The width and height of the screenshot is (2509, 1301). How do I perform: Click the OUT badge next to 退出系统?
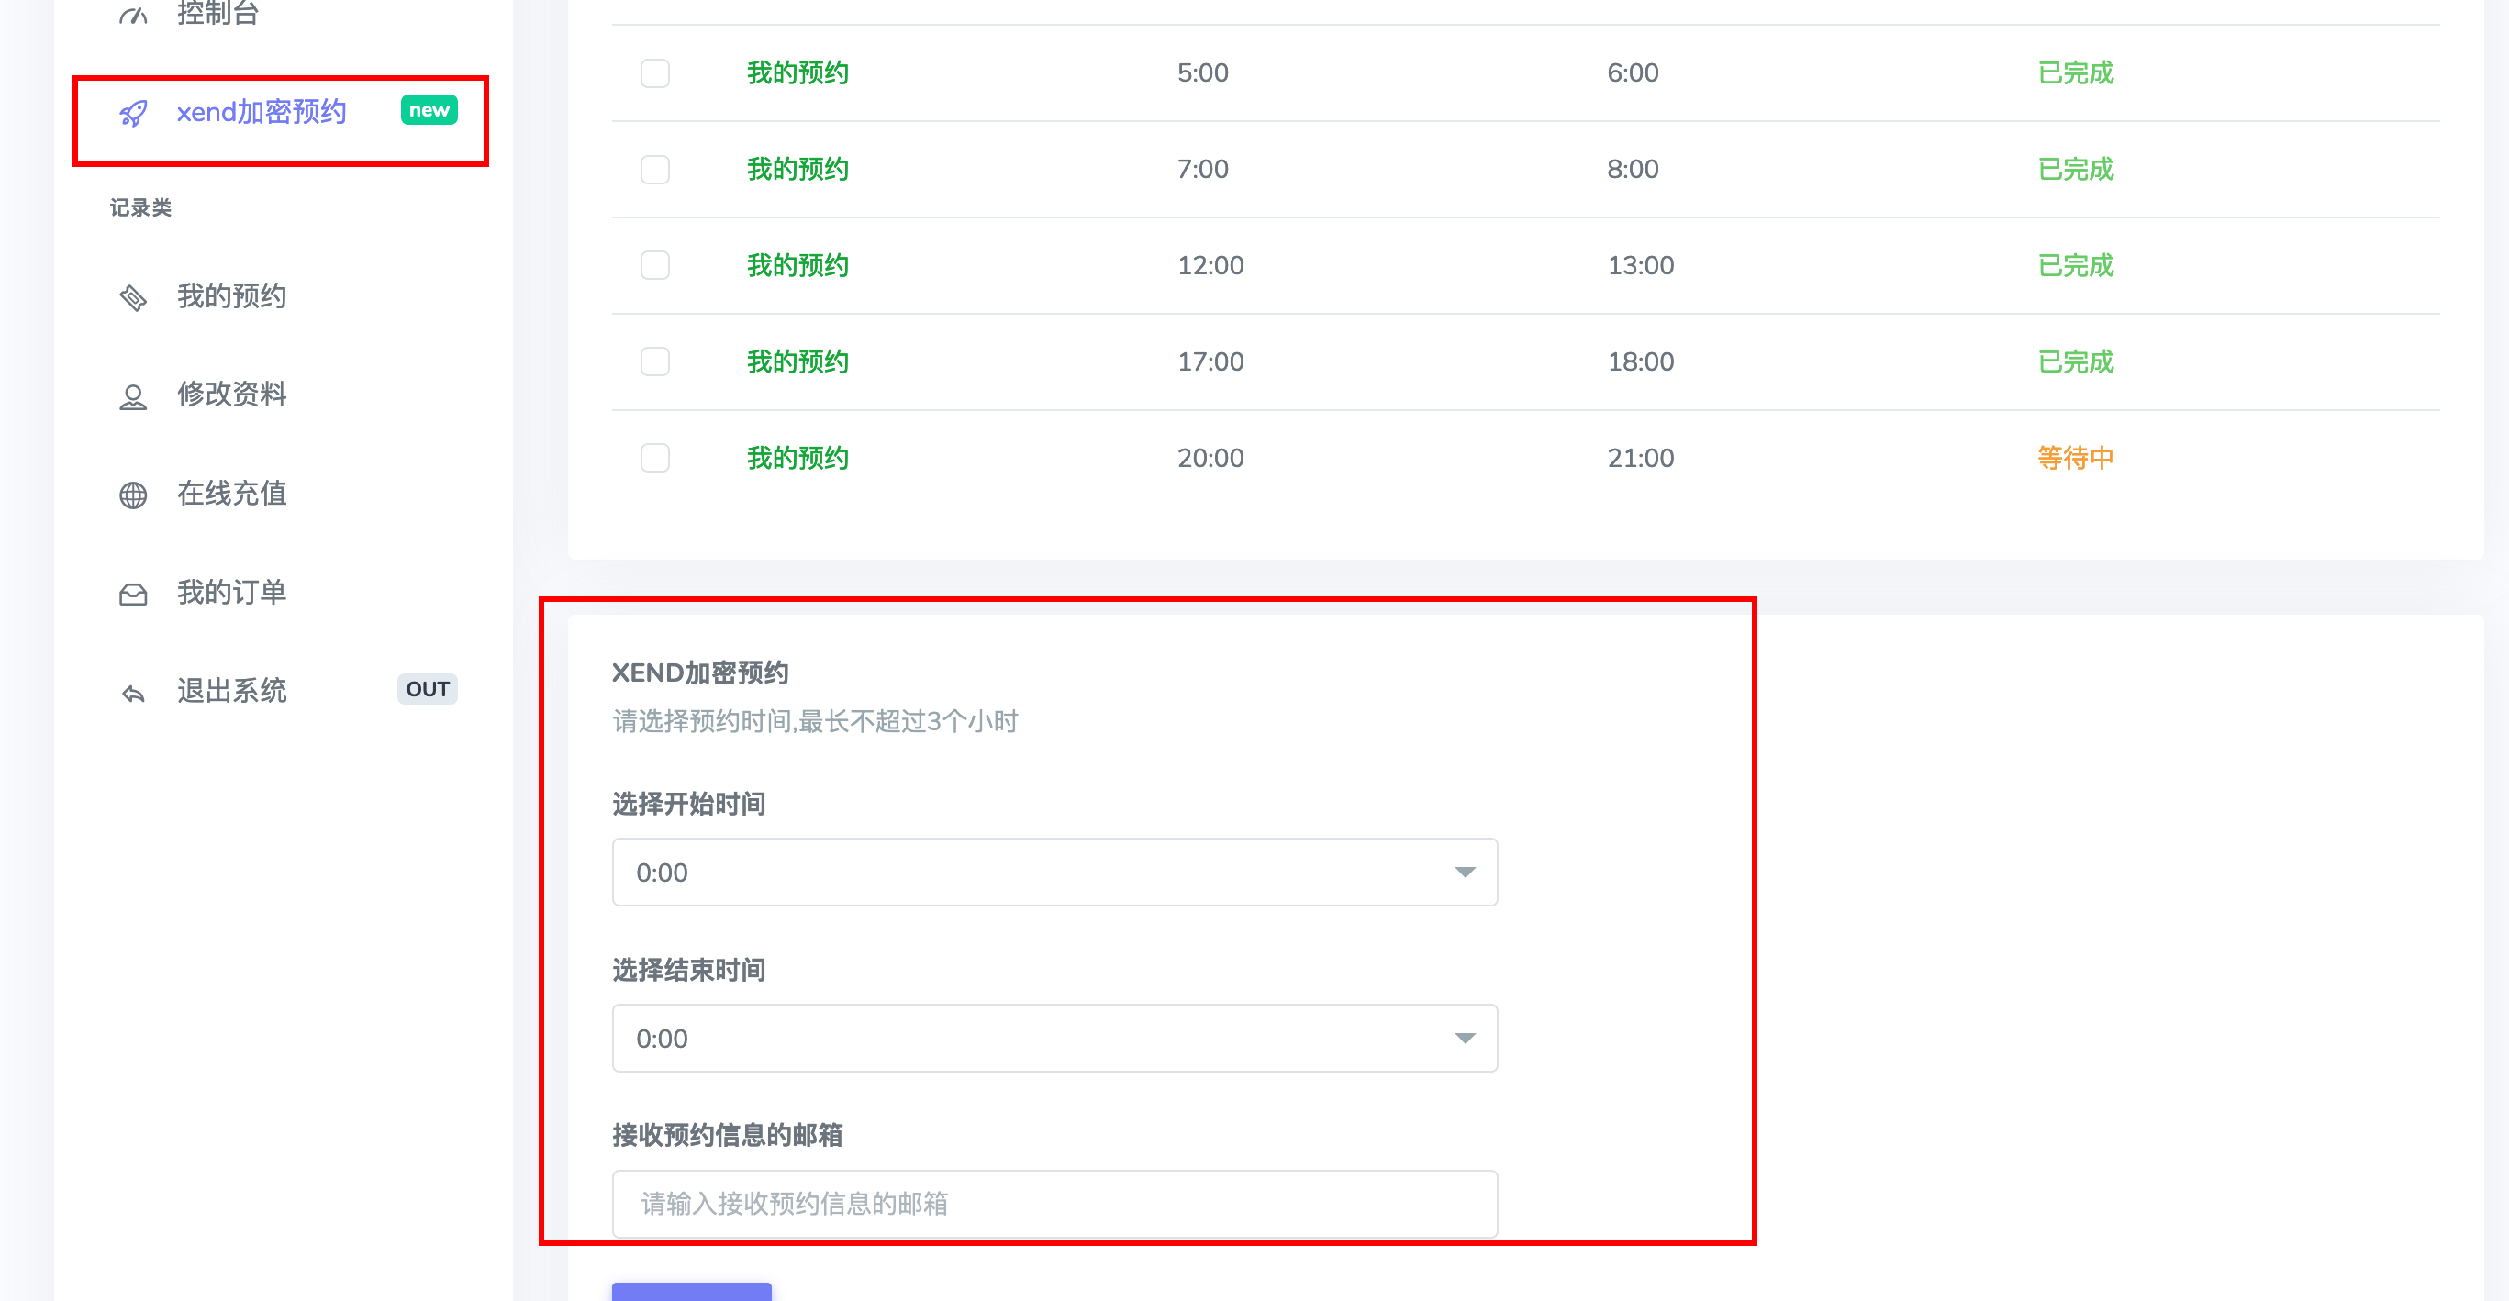(428, 688)
